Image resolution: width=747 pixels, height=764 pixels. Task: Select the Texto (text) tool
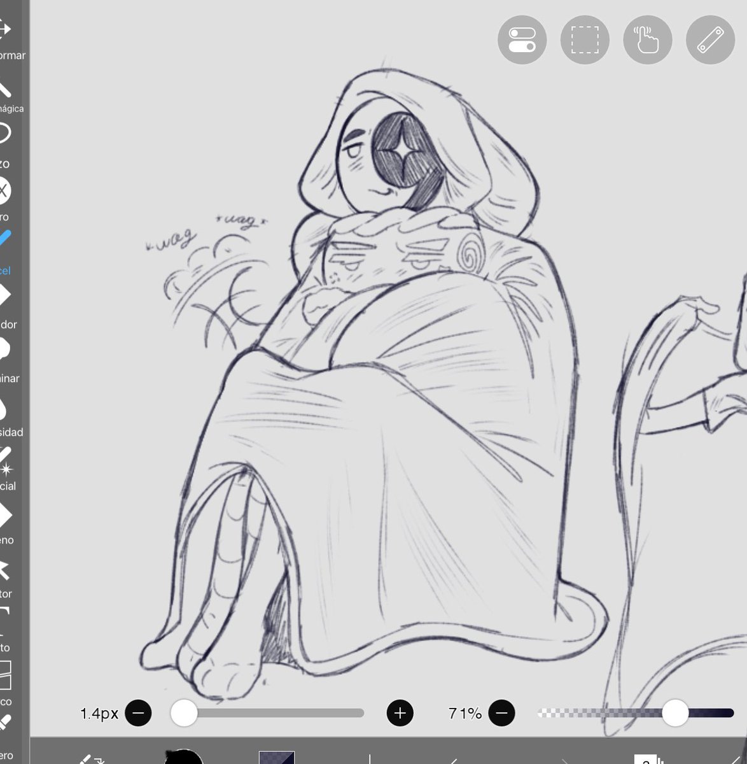coord(5,630)
